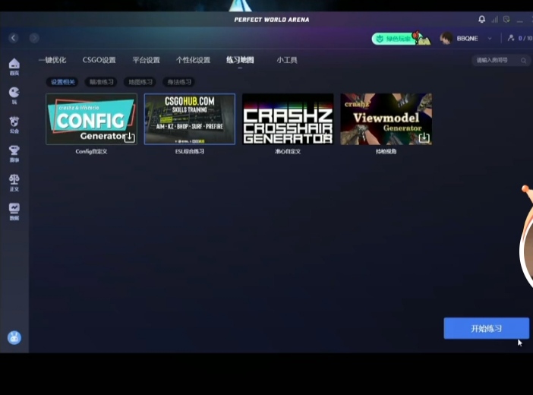Select the Viewmodel Generator thumbnail
This screenshot has width=533, height=395.
[386, 119]
